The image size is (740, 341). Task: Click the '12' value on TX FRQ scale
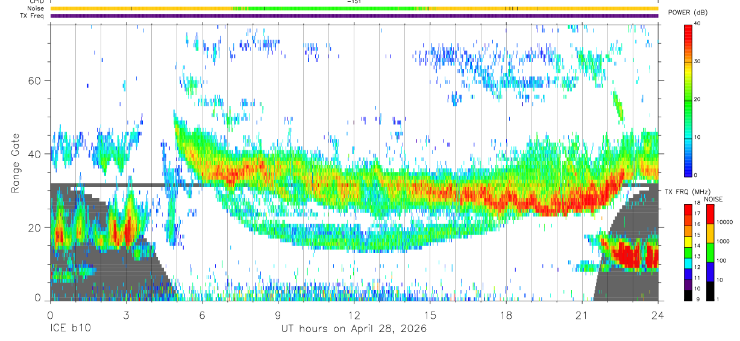(697, 267)
